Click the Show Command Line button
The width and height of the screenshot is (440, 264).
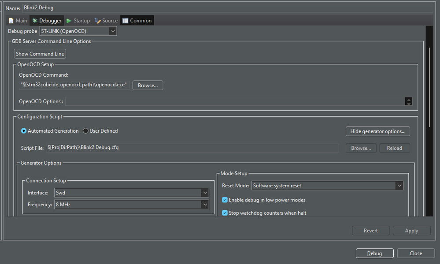40,54
